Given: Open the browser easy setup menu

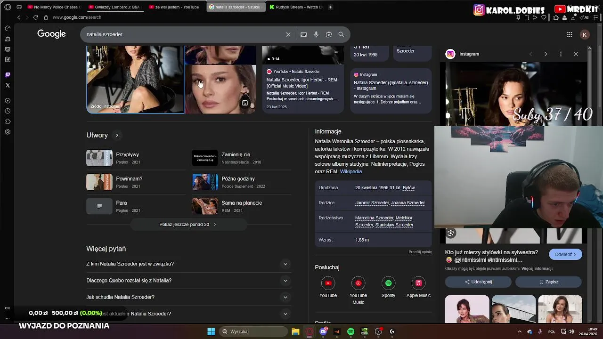Looking at the screenshot, I should [x=595, y=17].
